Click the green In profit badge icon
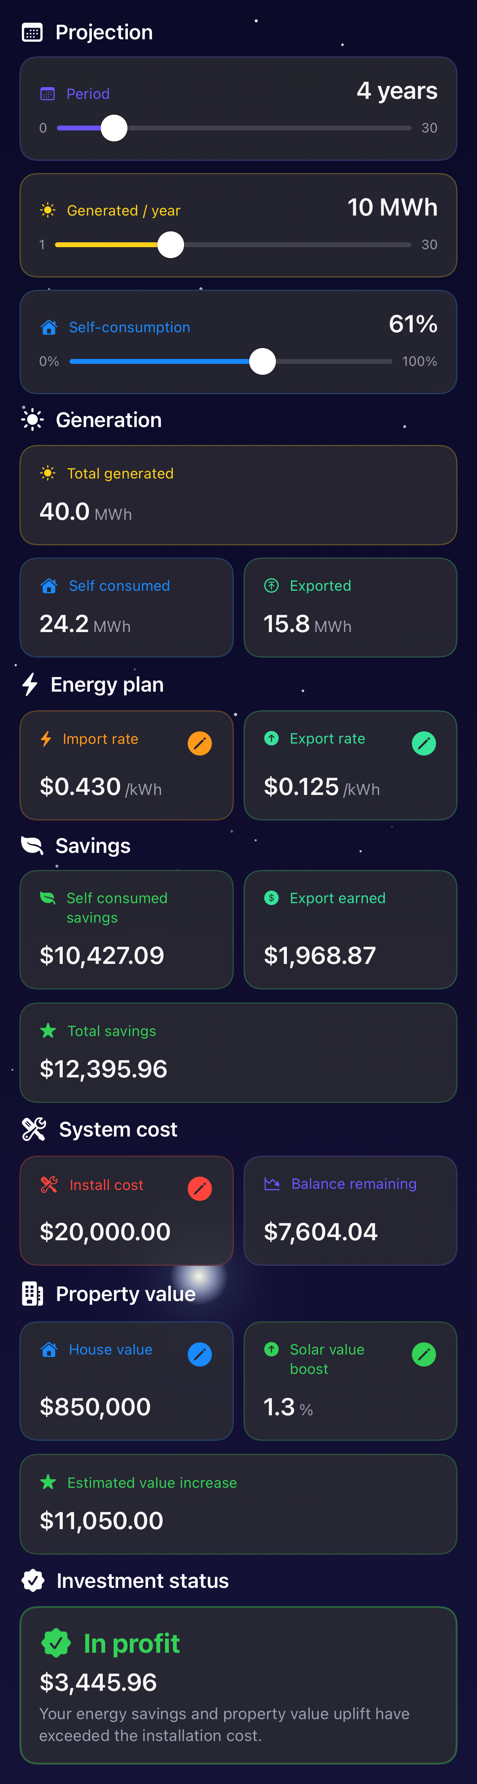Image resolution: width=477 pixels, height=1784 pixels. tap(56, 1643)
